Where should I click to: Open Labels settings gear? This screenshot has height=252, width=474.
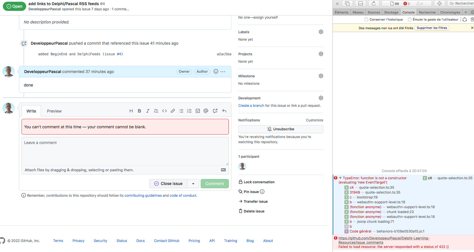tap(321, 32)
